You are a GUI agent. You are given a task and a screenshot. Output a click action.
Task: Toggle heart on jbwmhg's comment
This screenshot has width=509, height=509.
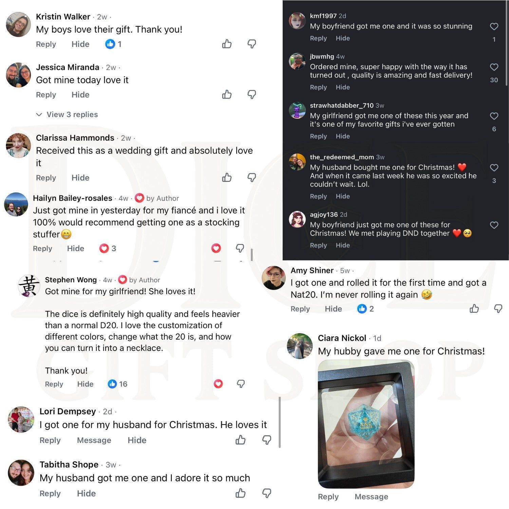click(x=494, y=67)
